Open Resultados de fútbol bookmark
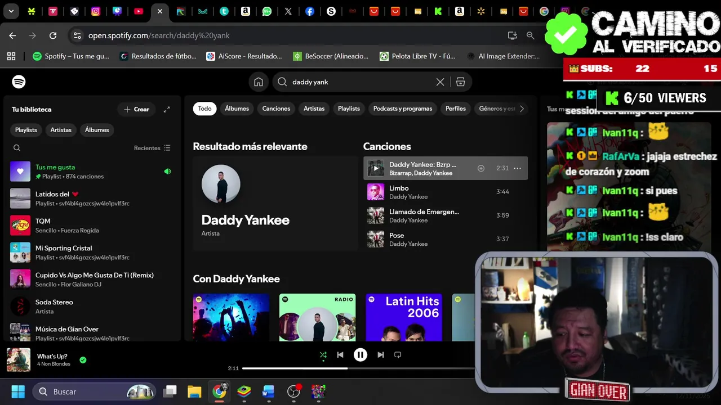The height and width of the screenshot is (405, 721). pyautogui.click(x=158, y=56)
